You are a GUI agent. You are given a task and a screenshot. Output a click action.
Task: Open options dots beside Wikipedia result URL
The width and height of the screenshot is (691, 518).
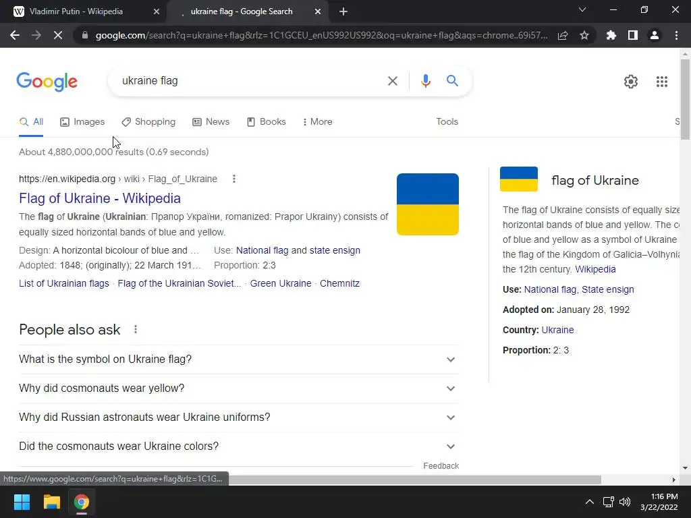point(234,179)
